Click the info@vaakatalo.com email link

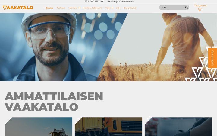point(123,2)
